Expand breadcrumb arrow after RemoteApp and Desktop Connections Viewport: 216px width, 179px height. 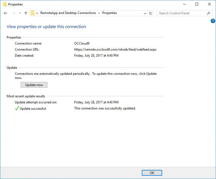[x=99, y=13]
